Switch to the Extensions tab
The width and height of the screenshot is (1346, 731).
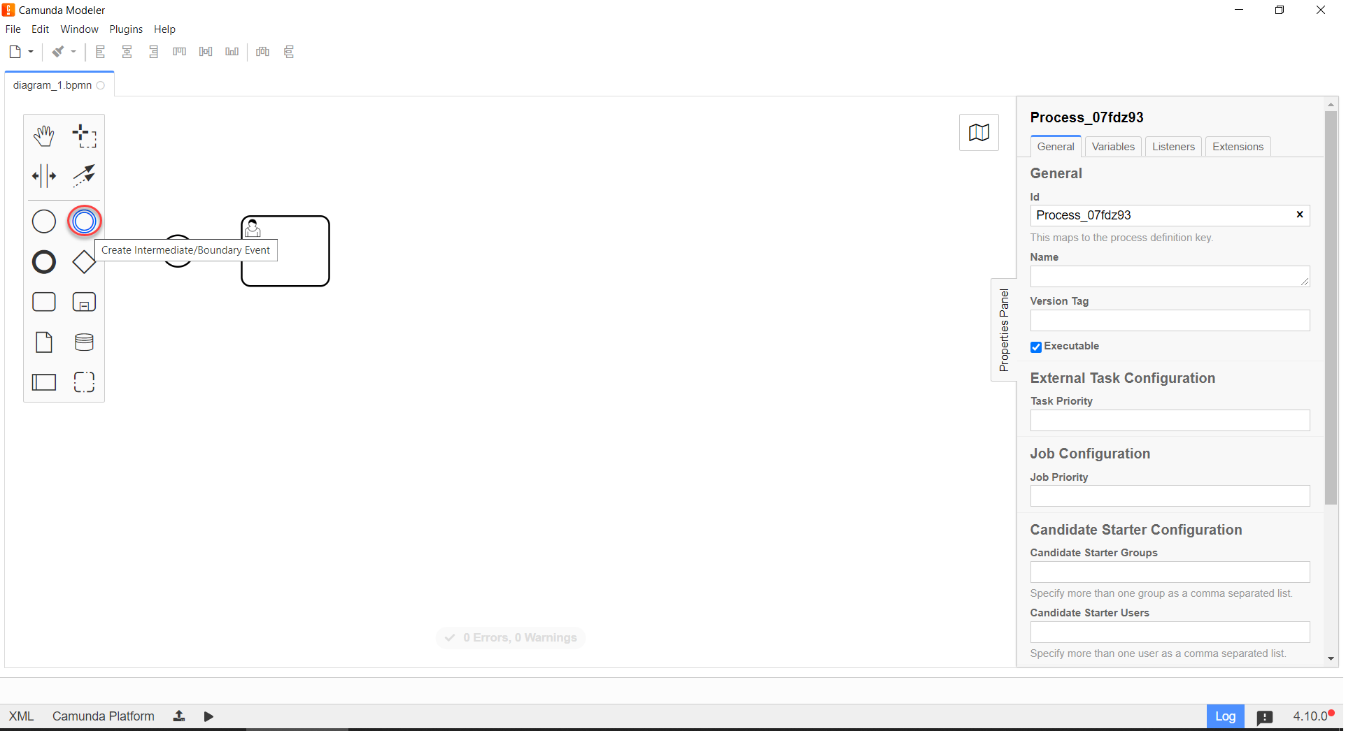(1238, 147)
